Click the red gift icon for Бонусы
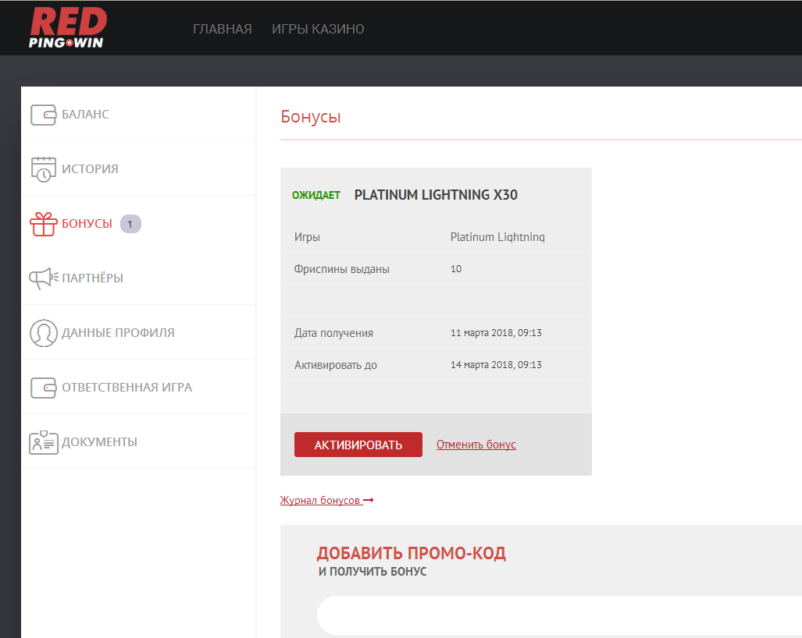This screenshot has width=802, height=638. (43, 224)
